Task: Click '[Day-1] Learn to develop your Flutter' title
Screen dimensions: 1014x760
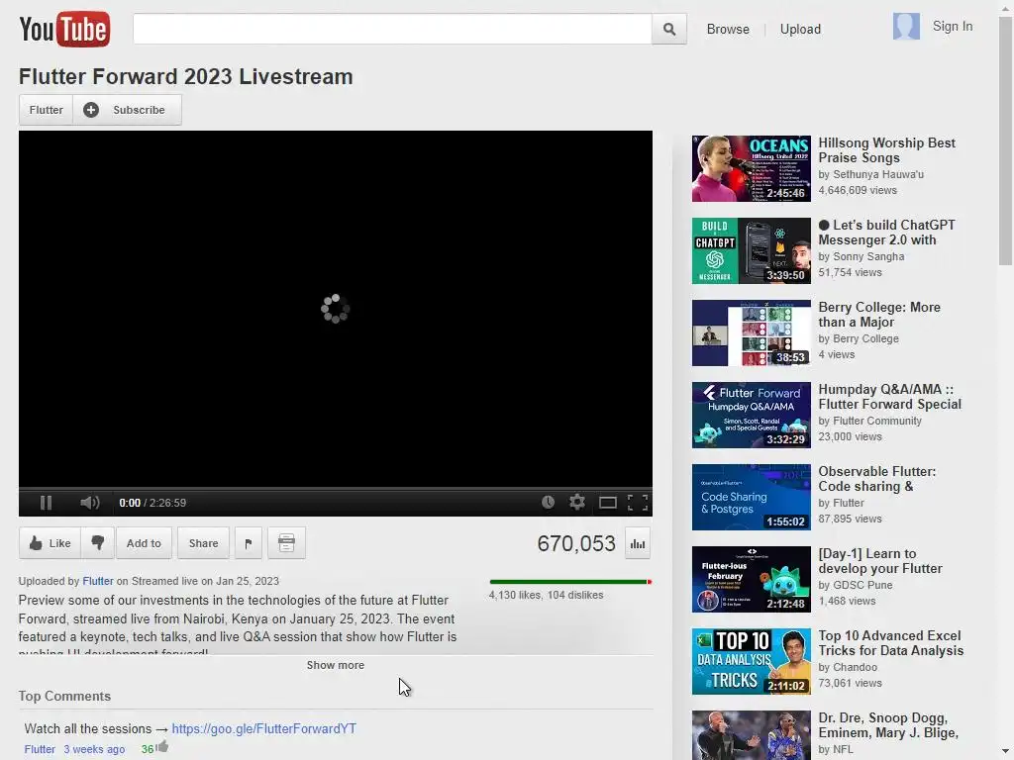Action: point(880,561)
